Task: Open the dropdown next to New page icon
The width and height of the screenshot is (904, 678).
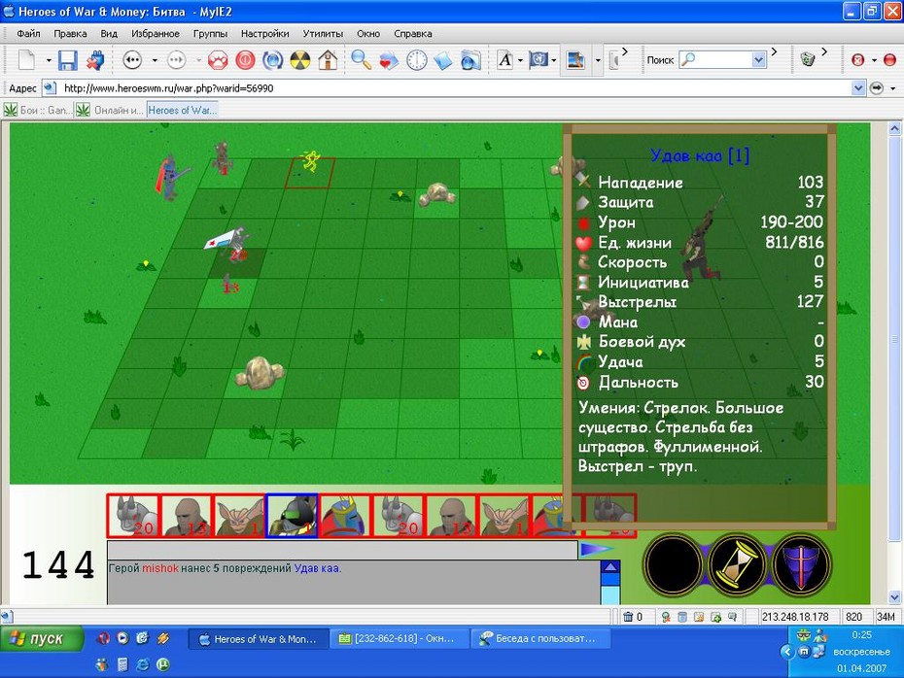Action: pos(49,60)
